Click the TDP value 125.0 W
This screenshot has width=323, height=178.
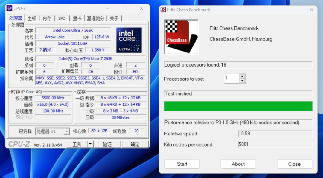[x=102, y=37]
